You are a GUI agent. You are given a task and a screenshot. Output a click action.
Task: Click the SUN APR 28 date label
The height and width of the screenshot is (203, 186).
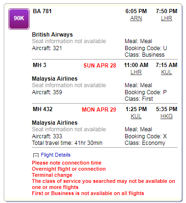click(100, 66)
